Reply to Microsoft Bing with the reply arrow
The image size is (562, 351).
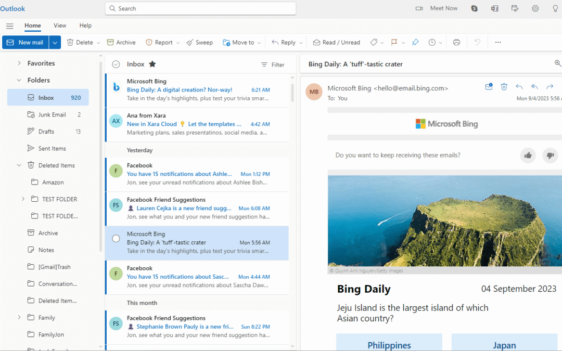pos(519,86)
